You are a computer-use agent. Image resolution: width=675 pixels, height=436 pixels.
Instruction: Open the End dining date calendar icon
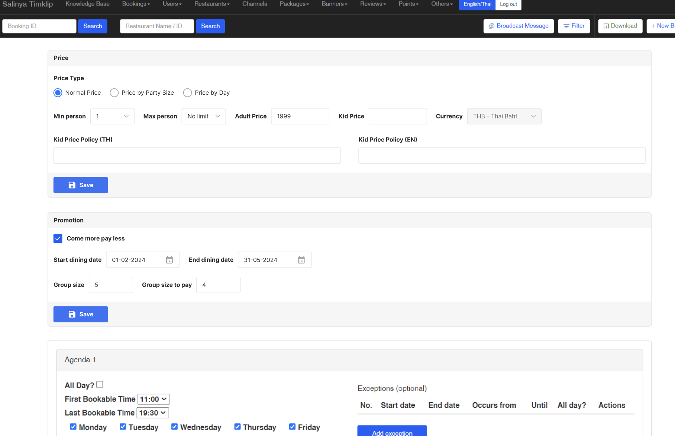click(301, 260)
